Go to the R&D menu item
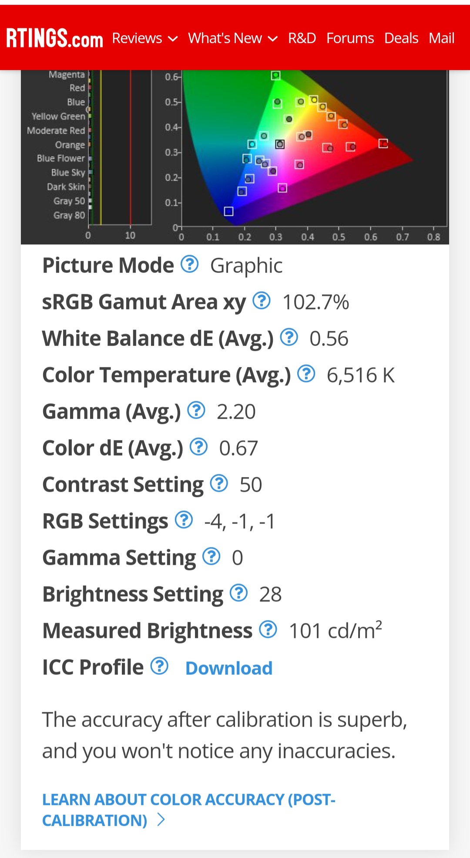This screenshot has width=470, height=858. [x=302, y=38]
